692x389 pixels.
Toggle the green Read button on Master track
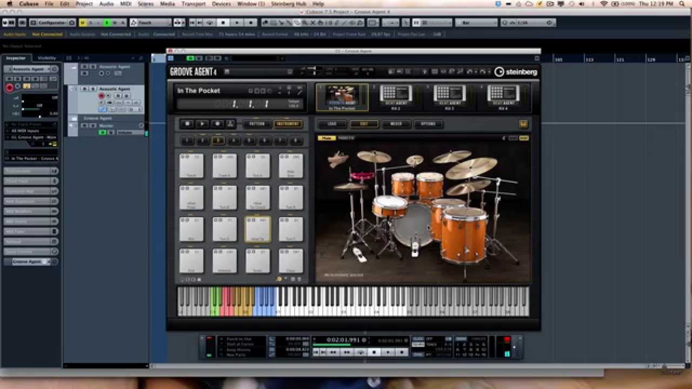pos(102,132)
